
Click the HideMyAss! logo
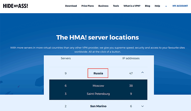[x=16, y=6]
